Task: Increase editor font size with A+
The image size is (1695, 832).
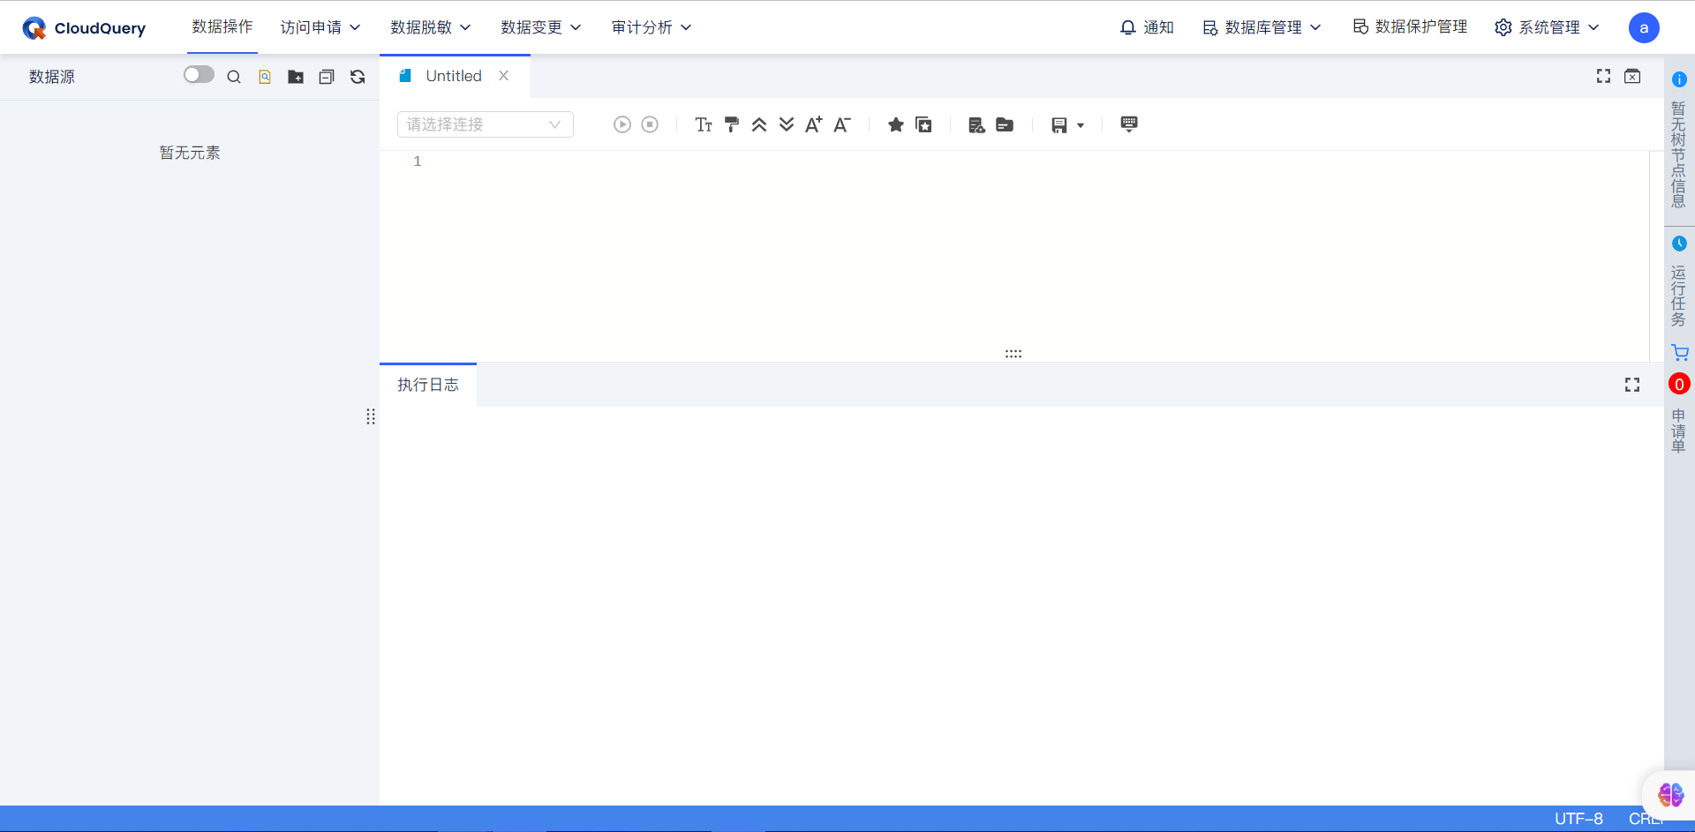Action: pyautogui.click(x=814, y=124)
